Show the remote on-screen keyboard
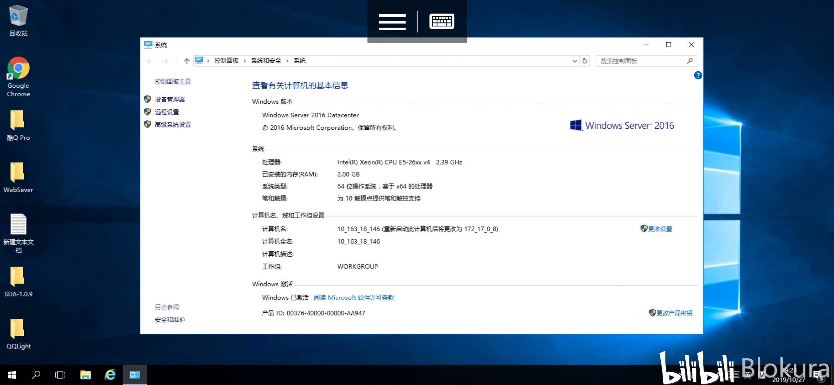Screen dimensions: 834x385 442,21
